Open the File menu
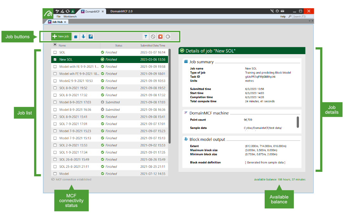This screenshot has height=214, width=345. coord(58,17)
